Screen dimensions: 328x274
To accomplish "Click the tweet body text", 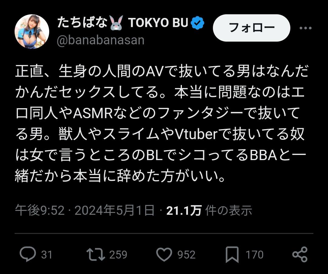I will [x=162, y=123].
